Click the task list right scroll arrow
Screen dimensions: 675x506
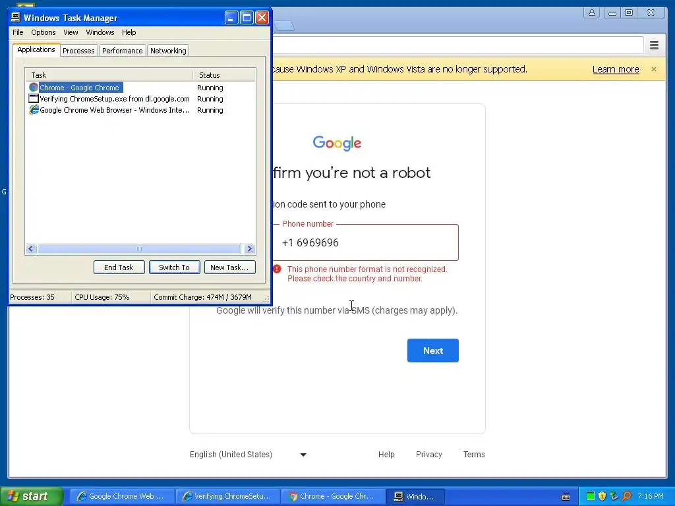(x=249, y=248)
